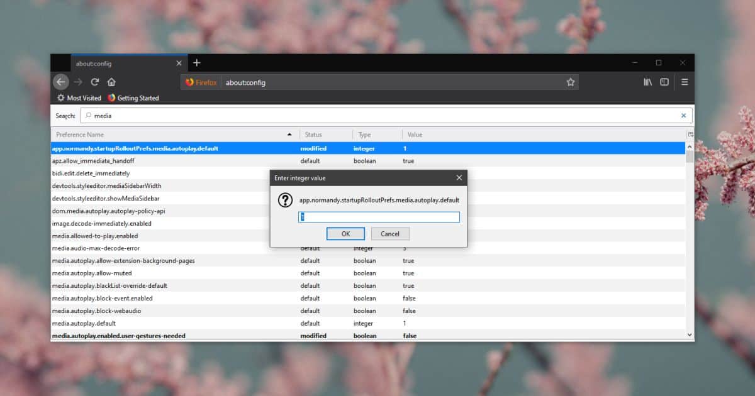The width and height of the screenshot is (755, 396).
Task: Click scrollbar down arrow in preferences list
Action: pyautogui.click(x=690, y=336)
